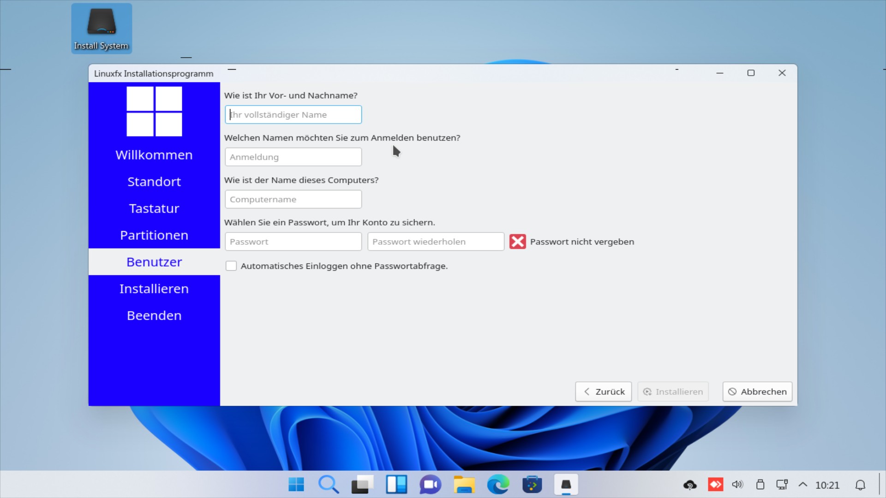Click the Zurück button
This screenshot has height=498, width=886.
click(x=603, y=391)
